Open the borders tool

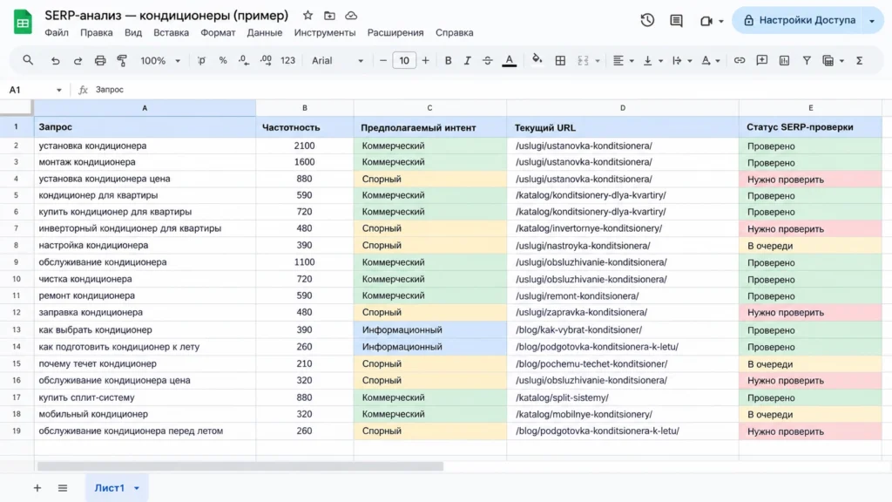pyautogui.click(x=560, y=60)
